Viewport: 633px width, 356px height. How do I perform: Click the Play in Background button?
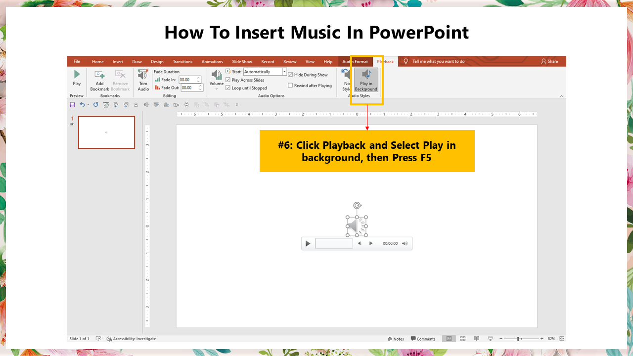[366, 80]
